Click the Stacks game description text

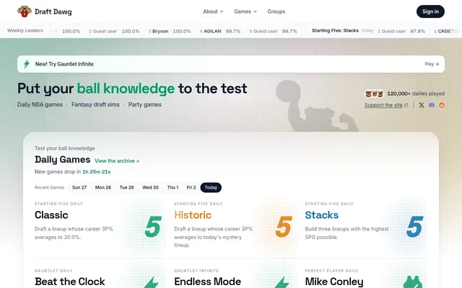[x=346, y=233]
